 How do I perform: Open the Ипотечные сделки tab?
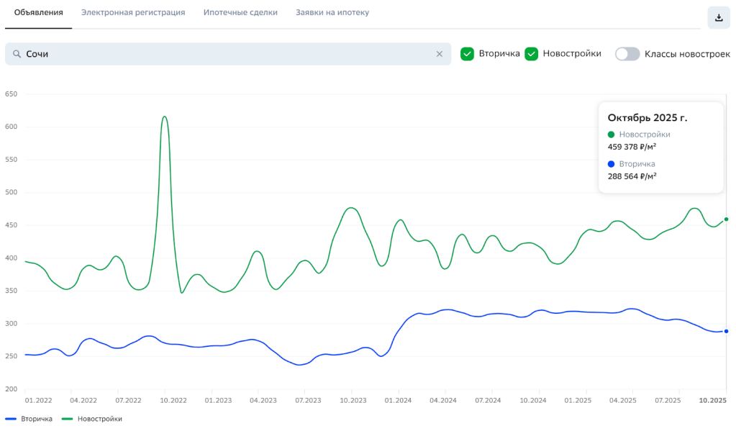pyautogui.click(x=240, y=13)
